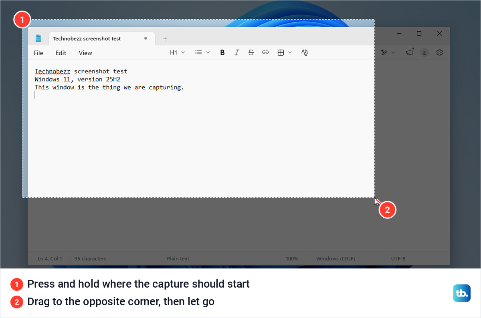Toggle bold formatting
Image resolution: width=481 pixels, height=318 pixels.
[x=222, y=52]
